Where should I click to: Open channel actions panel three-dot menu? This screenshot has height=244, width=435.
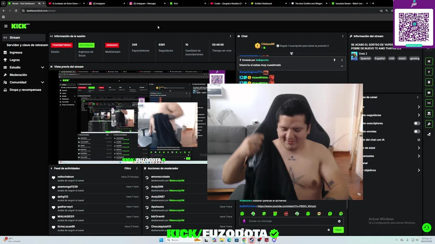[418, 97]
